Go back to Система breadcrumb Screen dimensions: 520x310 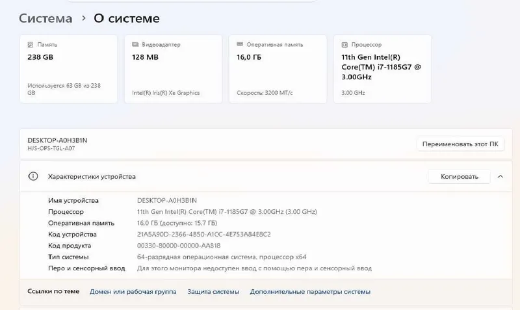click(45, 18)
